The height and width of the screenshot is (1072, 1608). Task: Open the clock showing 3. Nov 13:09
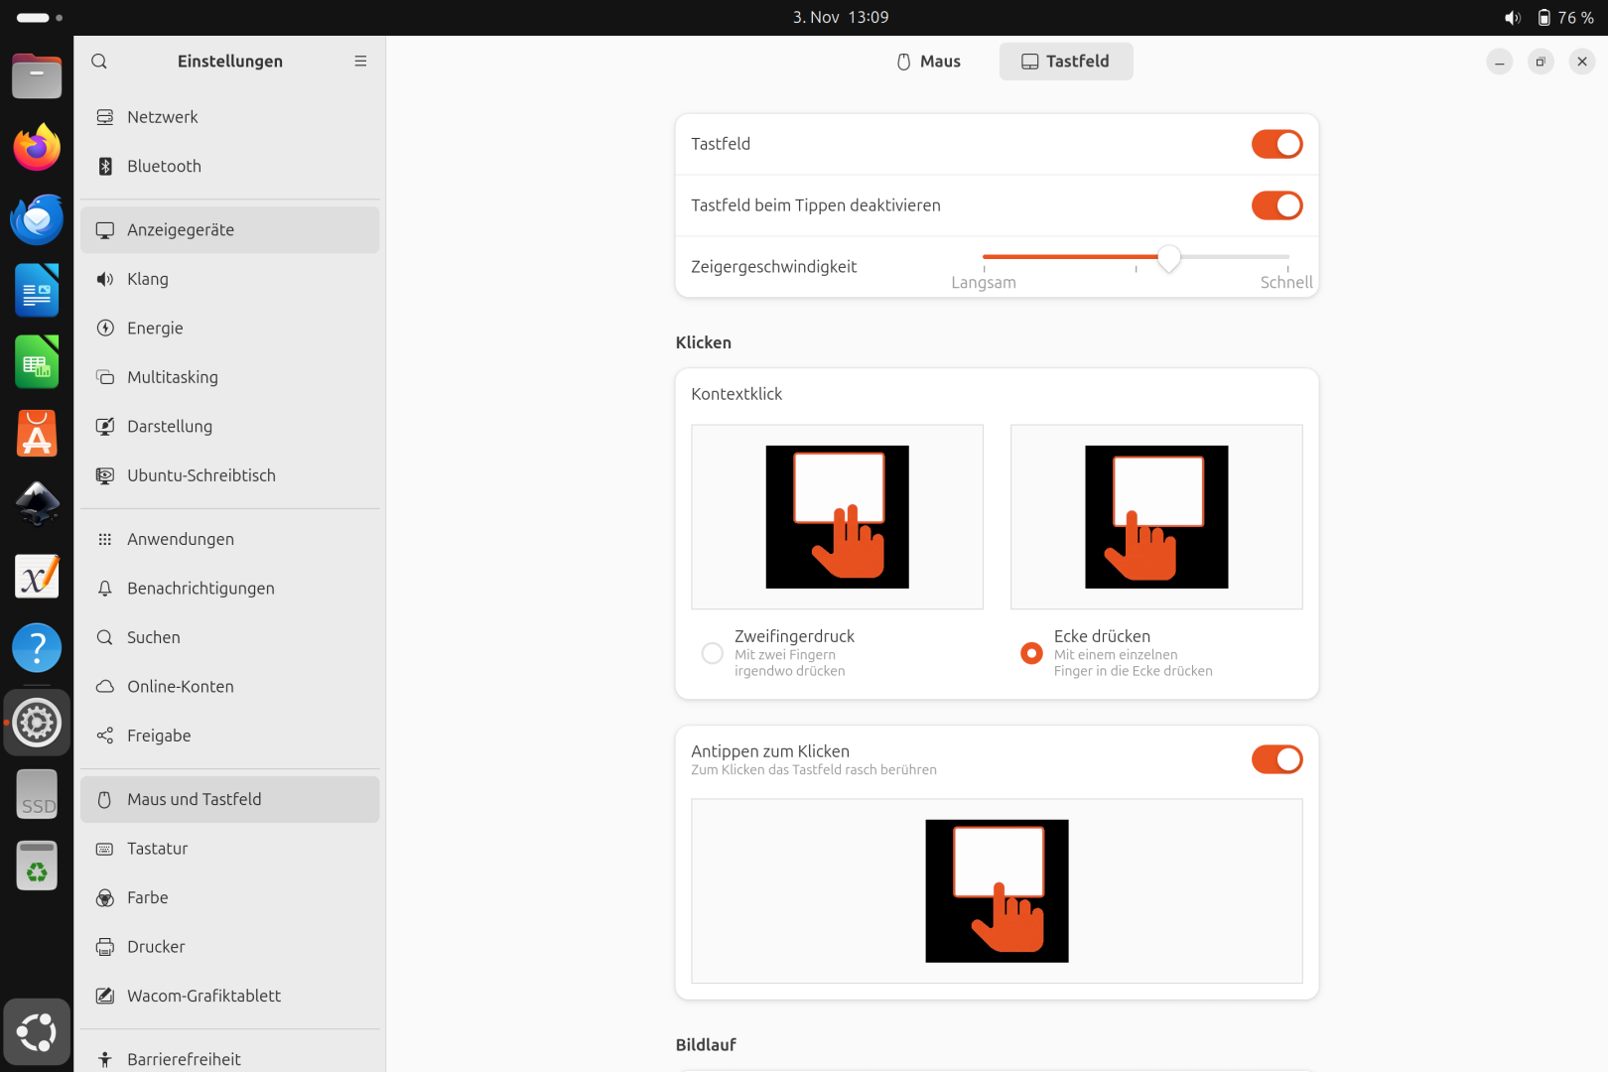(841, 18)
